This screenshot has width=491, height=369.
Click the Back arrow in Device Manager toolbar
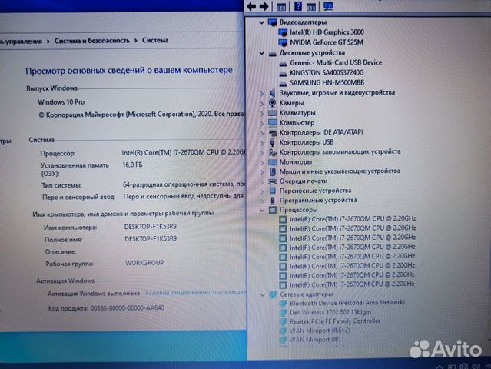pyautogui.click(x=252, y=5)
